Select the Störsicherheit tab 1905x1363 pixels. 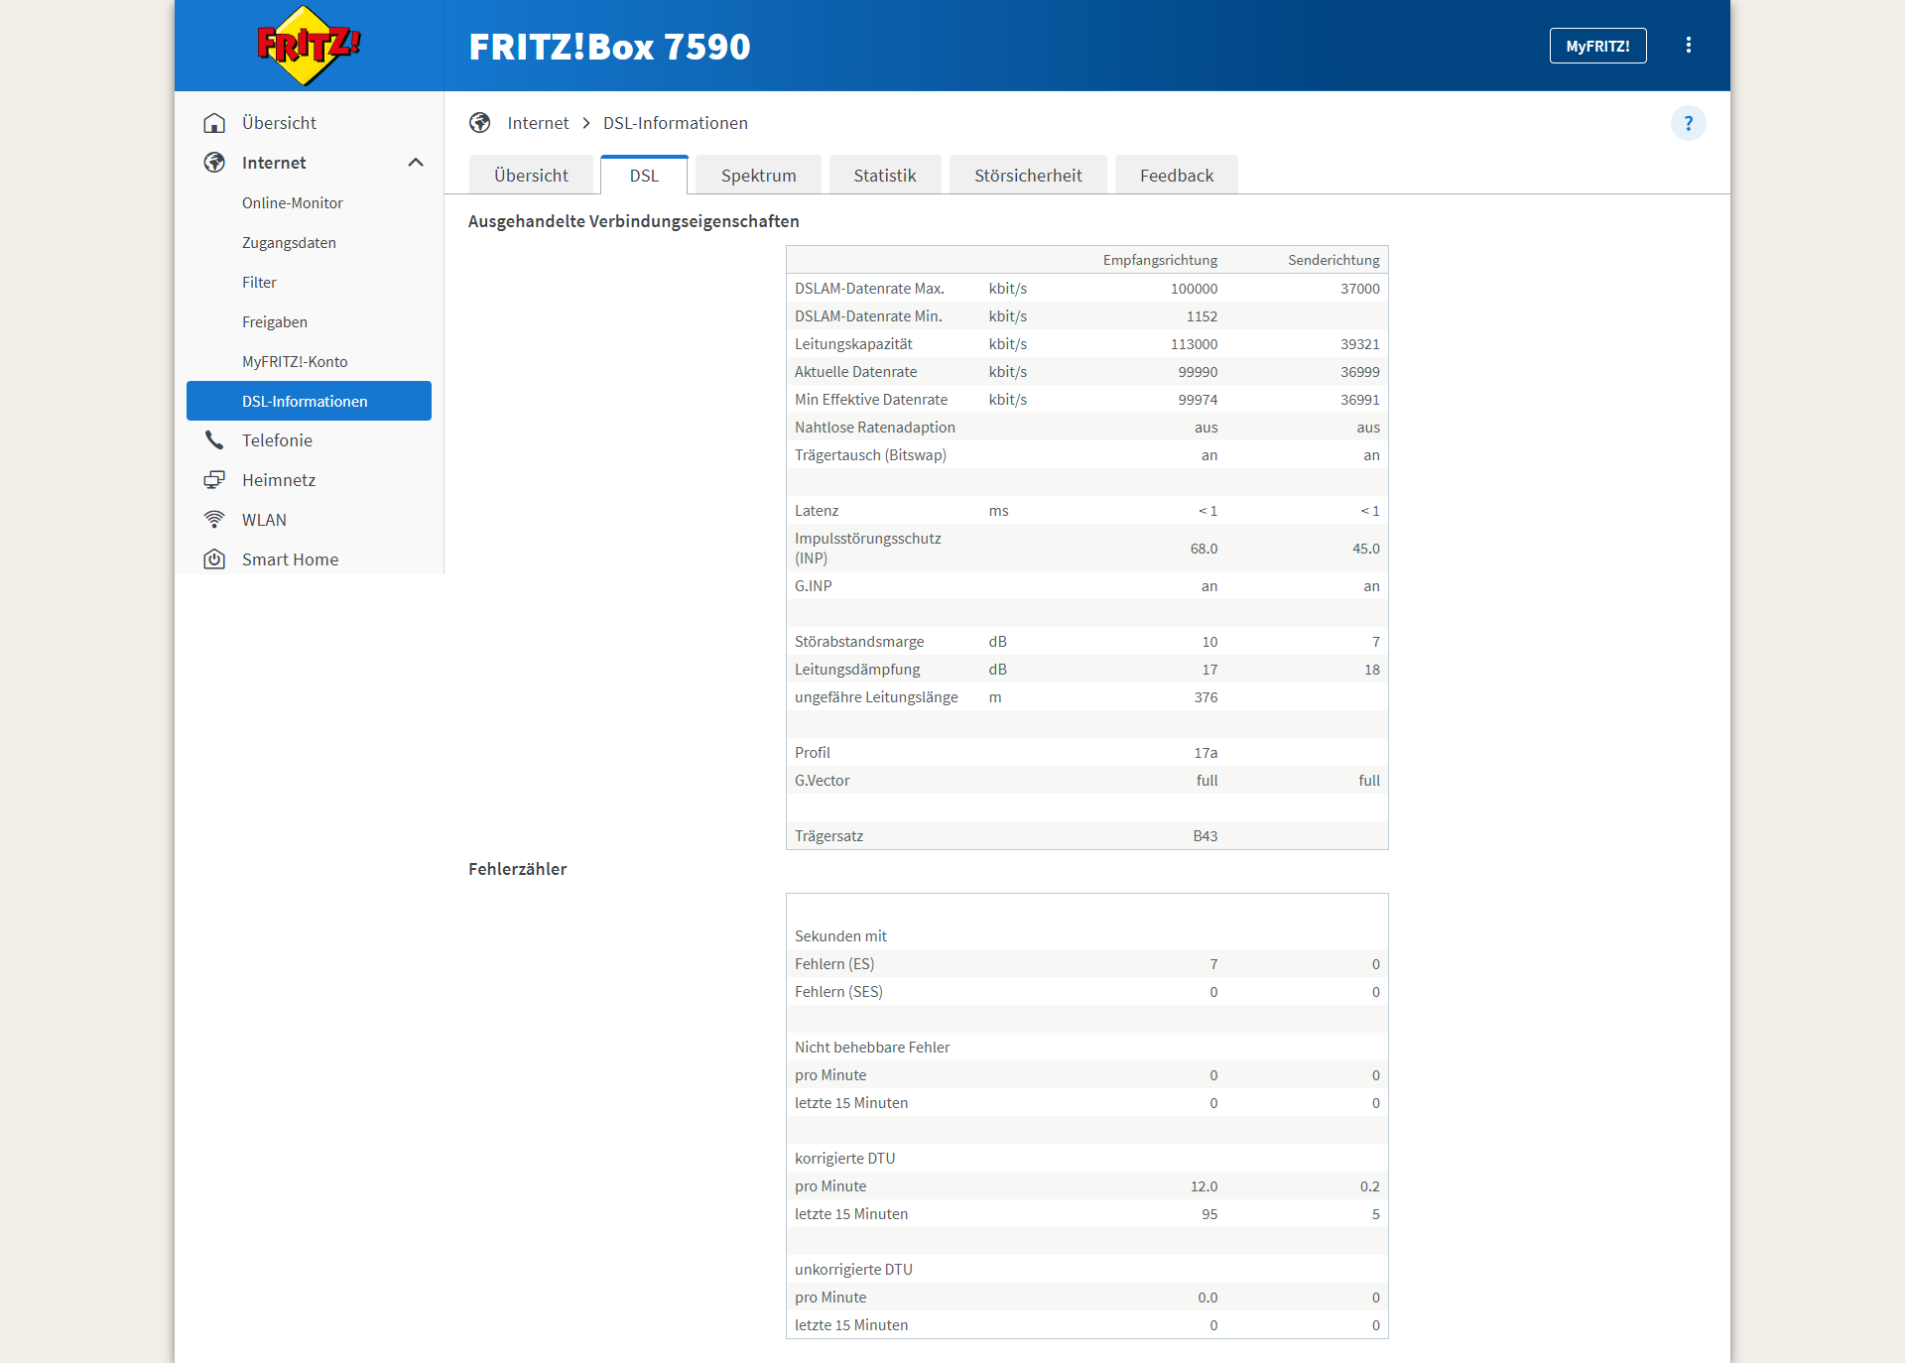[1028, 176]
